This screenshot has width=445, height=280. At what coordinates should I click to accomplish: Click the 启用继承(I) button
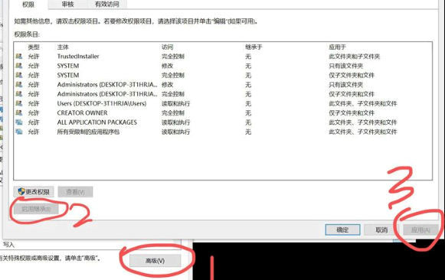pos(36,209)
